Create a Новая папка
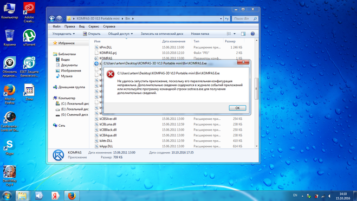This screenshot has height=201, width=357. point(200,34)
